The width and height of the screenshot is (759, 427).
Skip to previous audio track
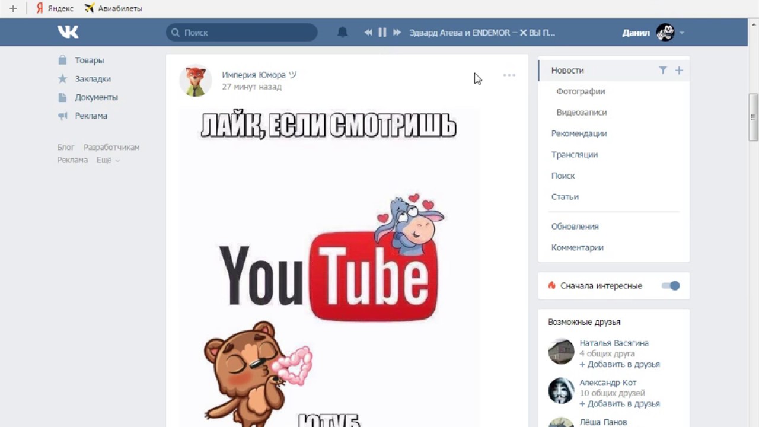point(368,32)
